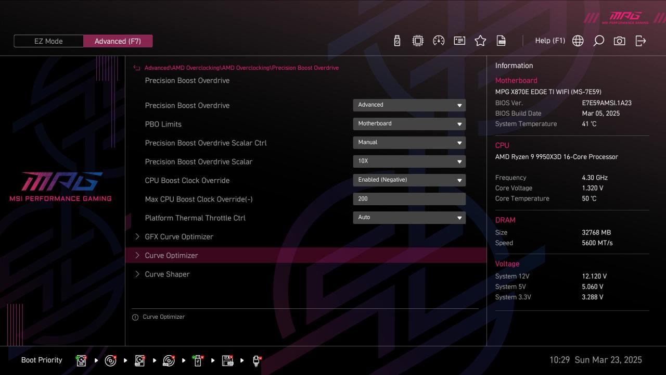The image size is (666, 375).
Task: Click the Core Voltage value 1.320 V
Action: [x=593, y=188]
